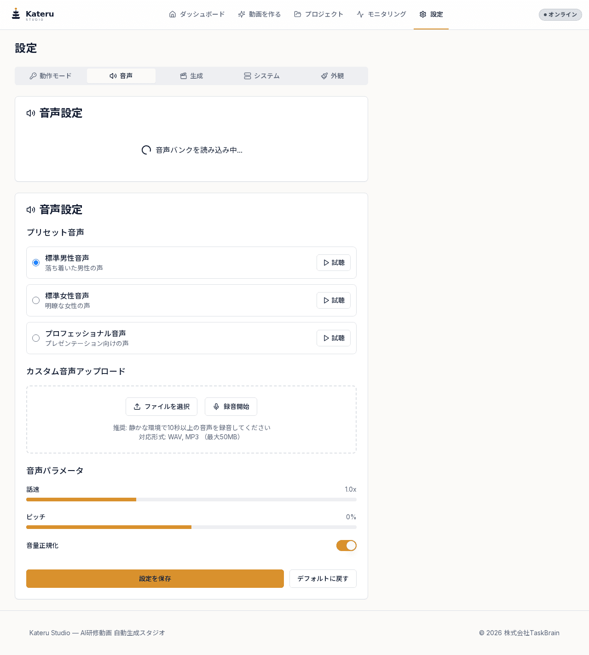Click the home icon beside ダッシュボード
Screen dimensions: 589x655
tap(173, 14)
